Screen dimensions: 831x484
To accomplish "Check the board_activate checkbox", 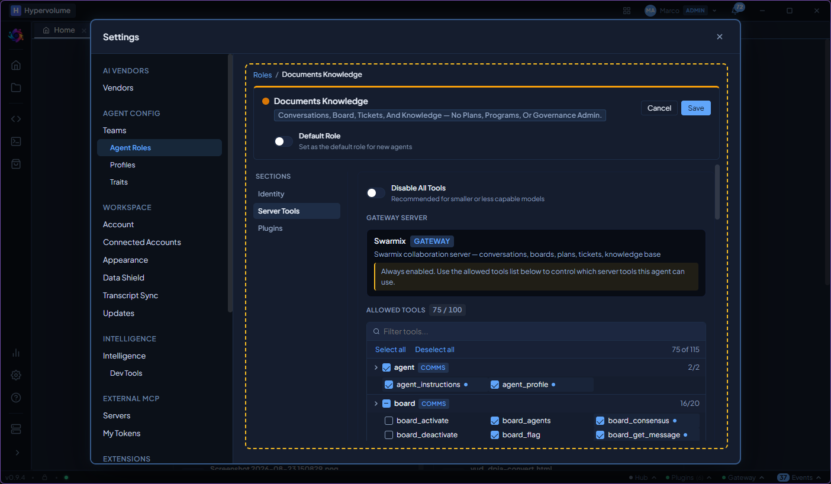I will coord(389,421).
